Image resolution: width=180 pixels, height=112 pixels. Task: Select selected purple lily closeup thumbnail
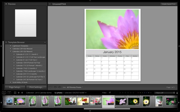pos(108,102)
